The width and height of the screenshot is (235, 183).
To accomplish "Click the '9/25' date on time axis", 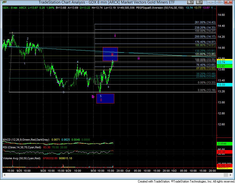I will (x=19, y=171).
